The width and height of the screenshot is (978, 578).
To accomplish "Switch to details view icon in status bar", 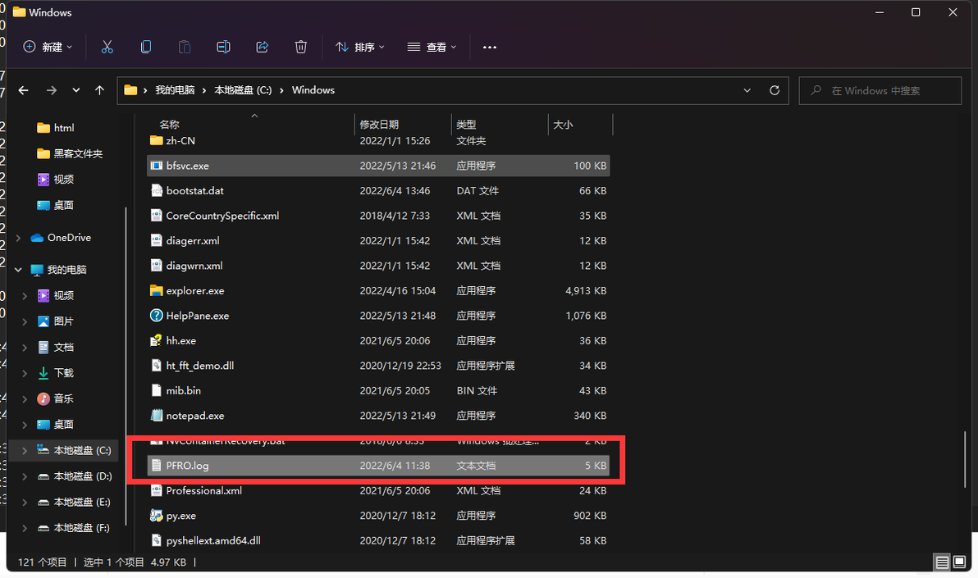I will 942,562.
